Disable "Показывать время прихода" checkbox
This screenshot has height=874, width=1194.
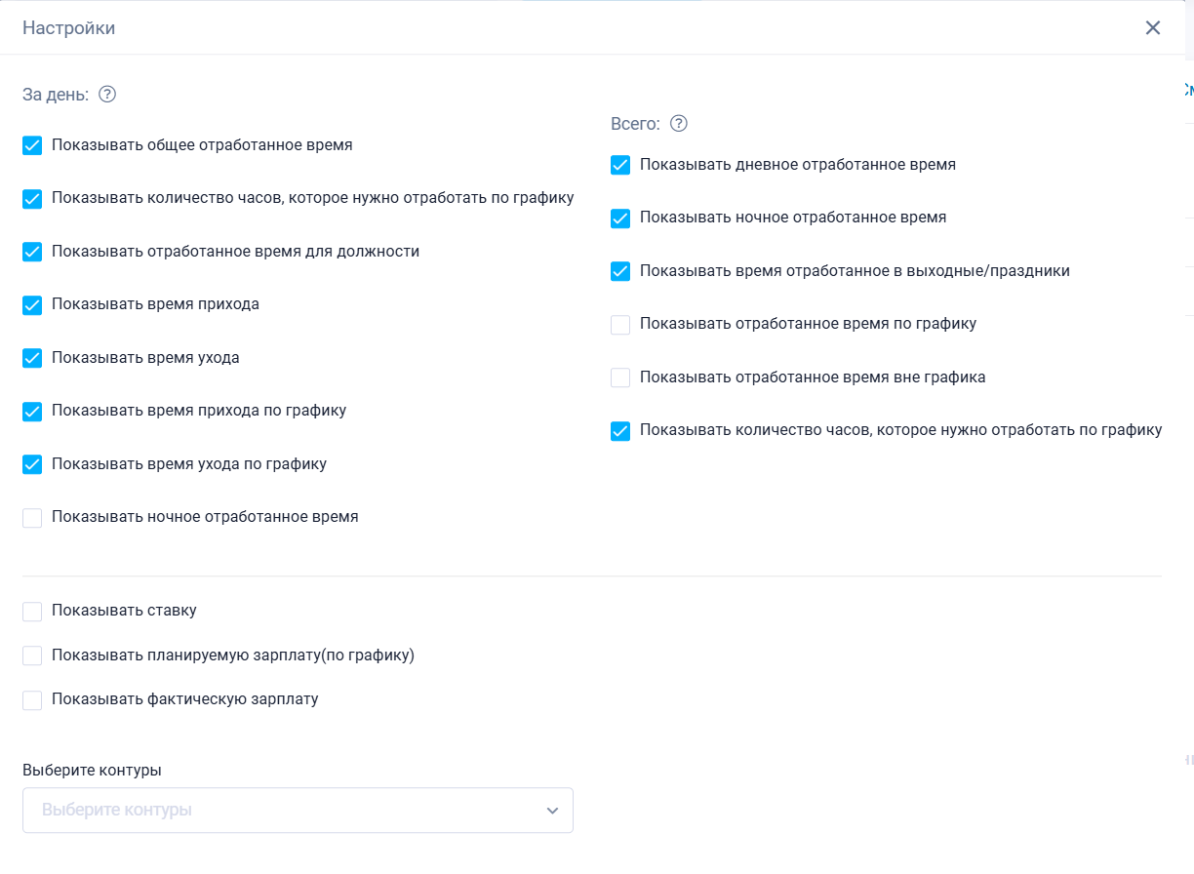point(32,305)
